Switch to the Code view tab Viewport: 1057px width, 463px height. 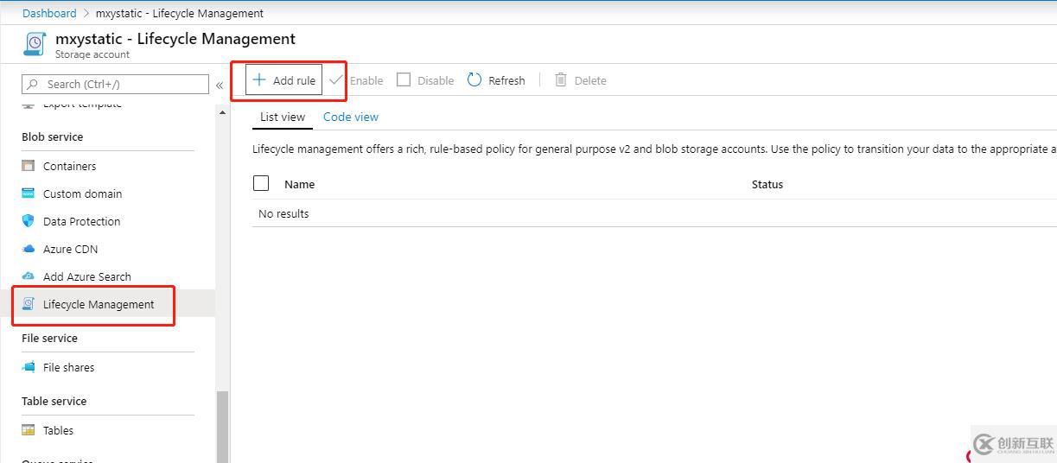point(351,117)
